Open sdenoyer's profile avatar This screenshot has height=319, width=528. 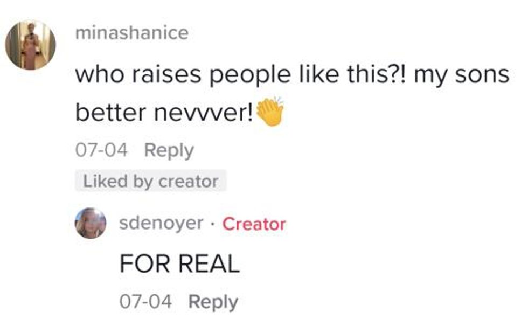(90, 223)
